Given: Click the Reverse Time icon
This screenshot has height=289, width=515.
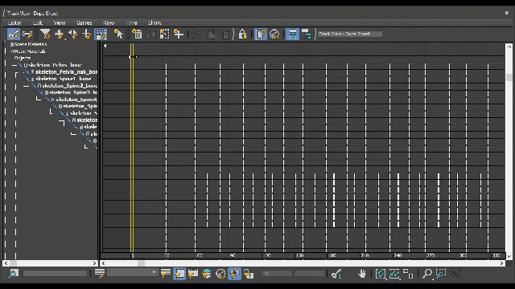Looking at the screenshot, I should coord(150,34).
